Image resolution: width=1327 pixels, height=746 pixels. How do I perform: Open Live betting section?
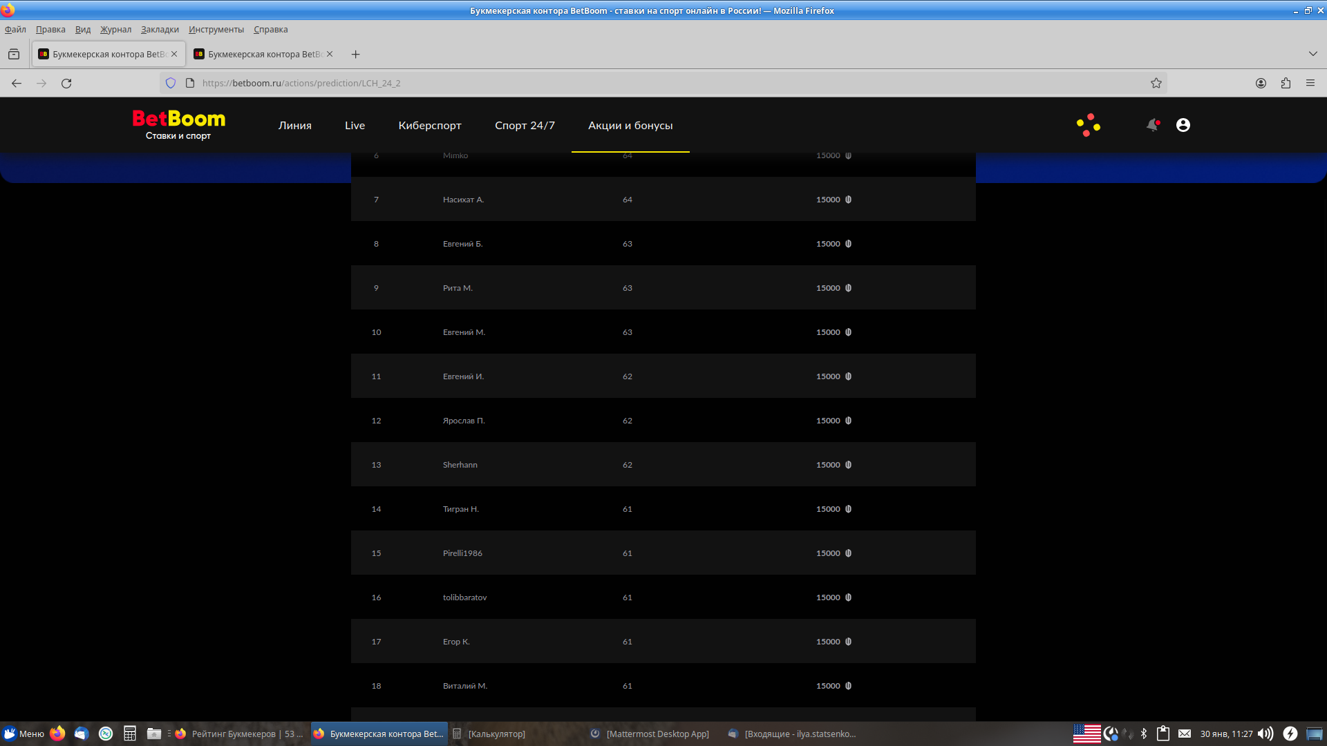pyautogui.click(x=355, y=126)
